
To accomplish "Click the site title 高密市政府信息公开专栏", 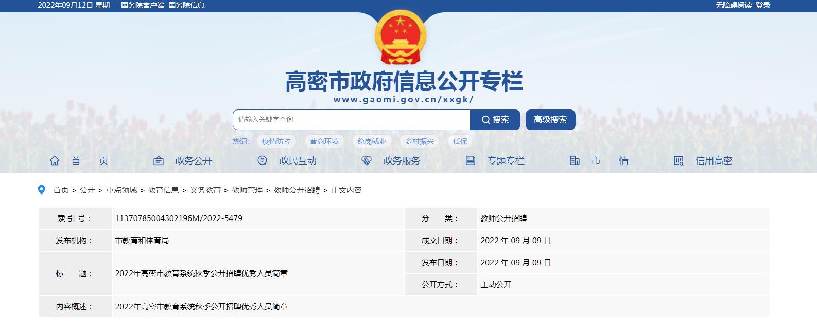I will (x=404, y=81).
